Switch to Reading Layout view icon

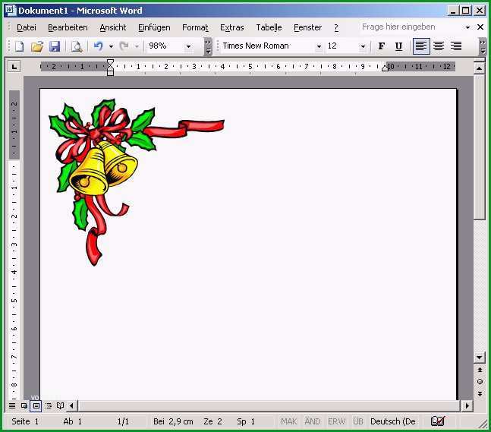(x=60, y=406)
